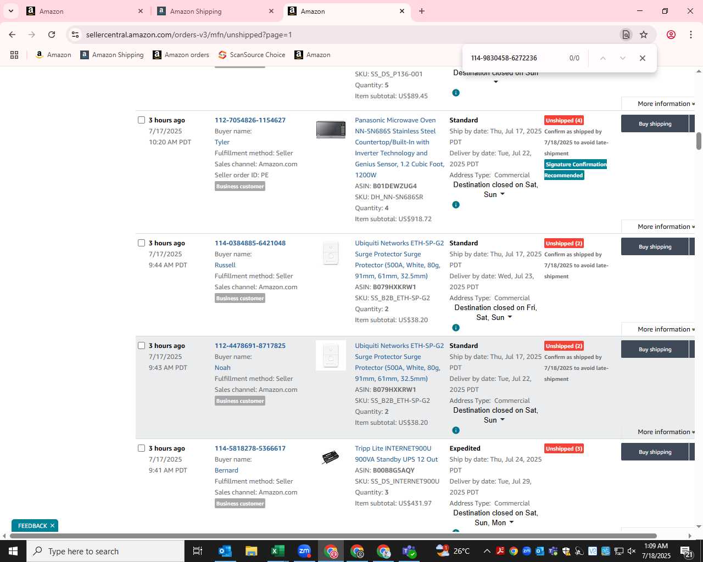Show hidden system tray icons
The height and width of the screenshot is (562, 703).
[487, 551]
